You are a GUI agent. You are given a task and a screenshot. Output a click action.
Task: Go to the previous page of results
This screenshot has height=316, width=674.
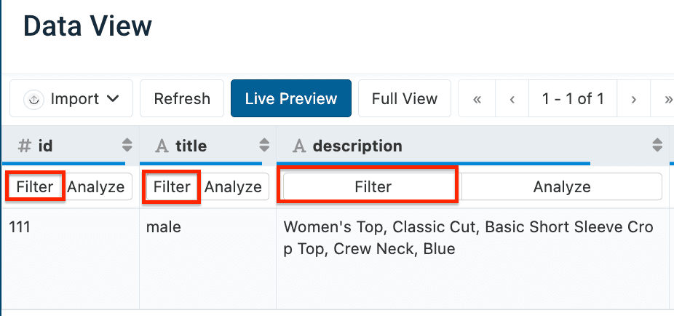[x=512, y=99]
